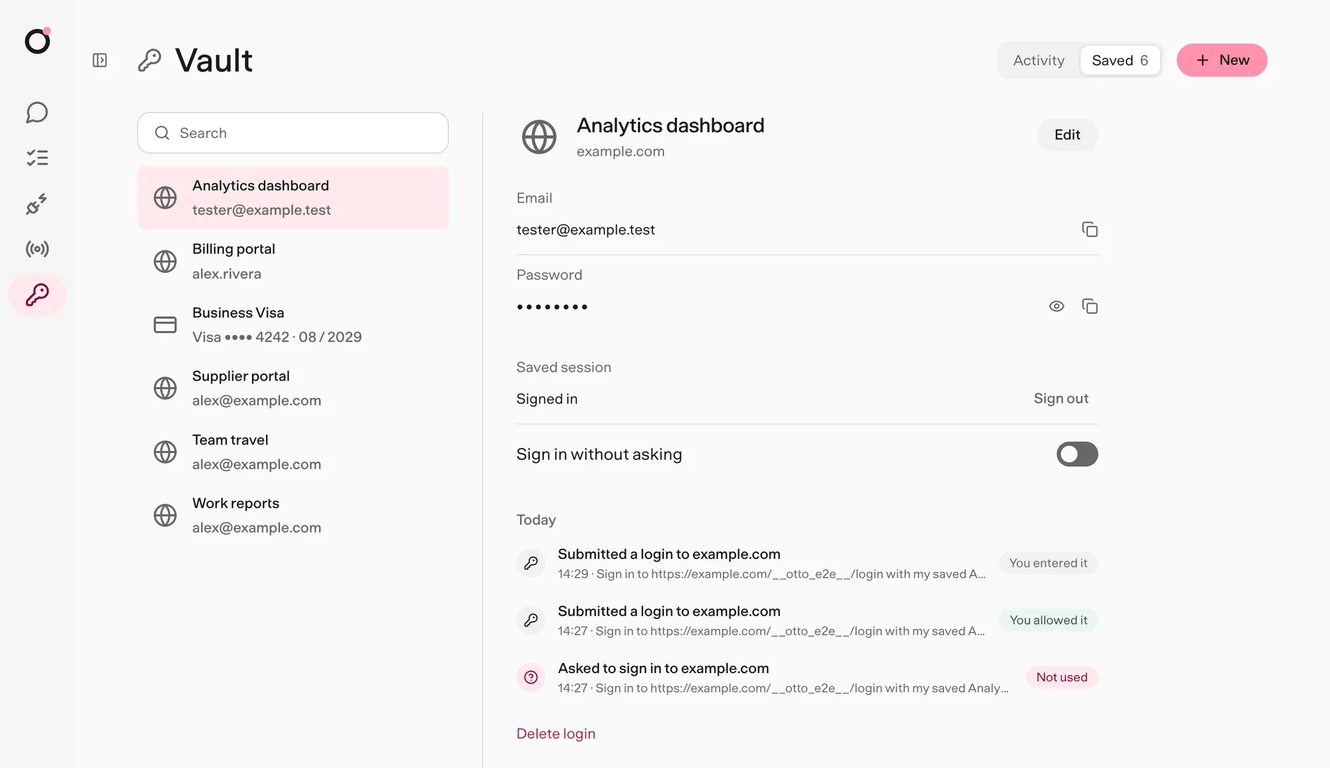The height and width of the screenshot is (768, 1330).
Task: Click the app logo circle icon
Action: (37, 41)
